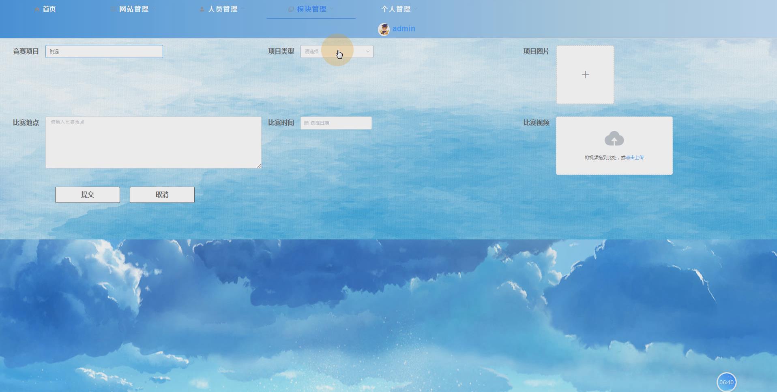Click the 提交 submit button
Image resolution: width=777 pixels, height=392 pixels.
point(87,194)
